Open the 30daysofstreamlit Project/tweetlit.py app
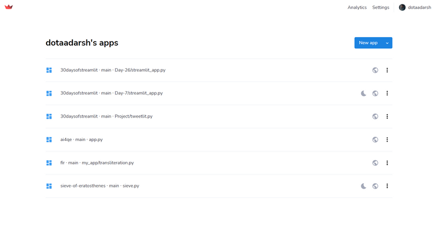This screenshot has height=246, width=438. tap(106, 116)
